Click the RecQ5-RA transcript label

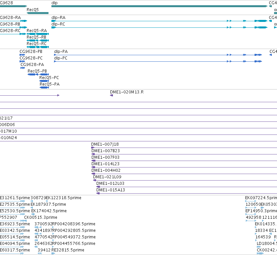(x=37, y=31)
